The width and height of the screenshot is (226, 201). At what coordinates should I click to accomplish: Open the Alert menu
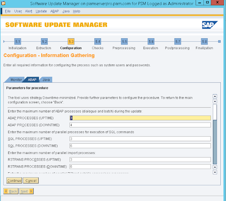(x=29, y=11)
